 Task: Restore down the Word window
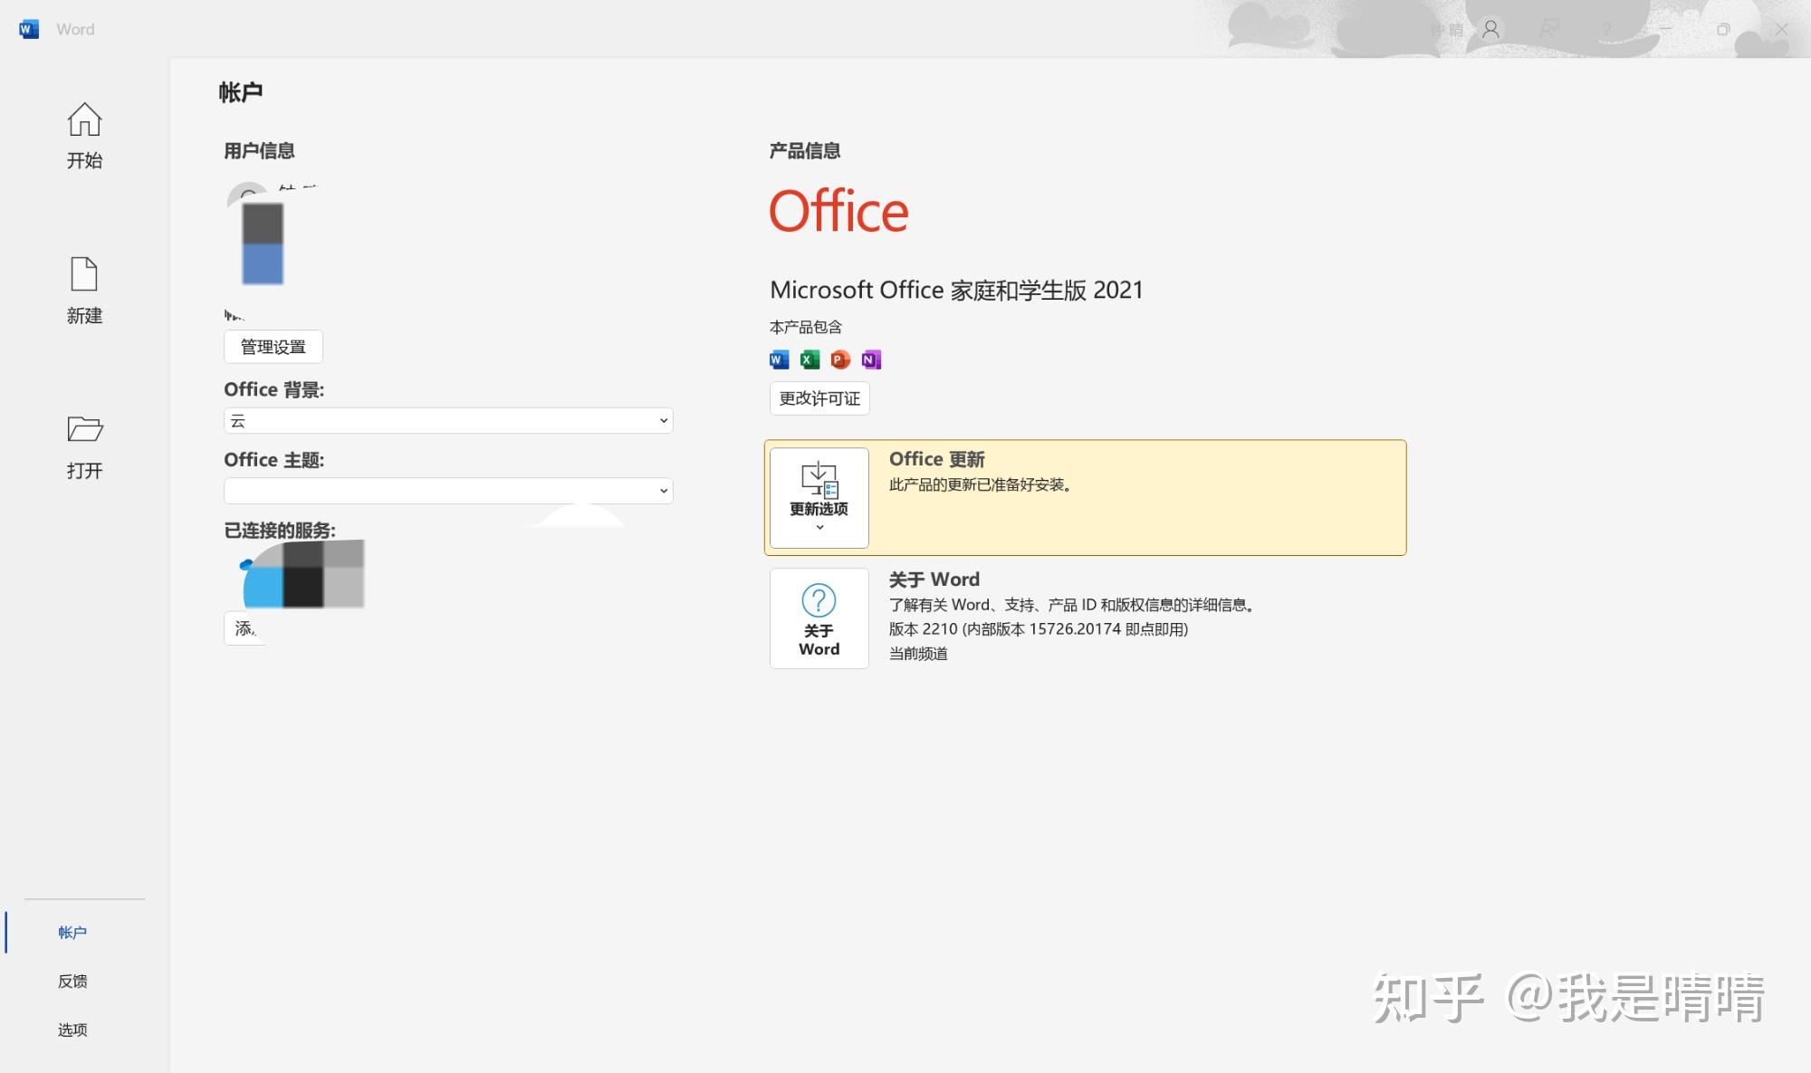[x=1723, y=29]
